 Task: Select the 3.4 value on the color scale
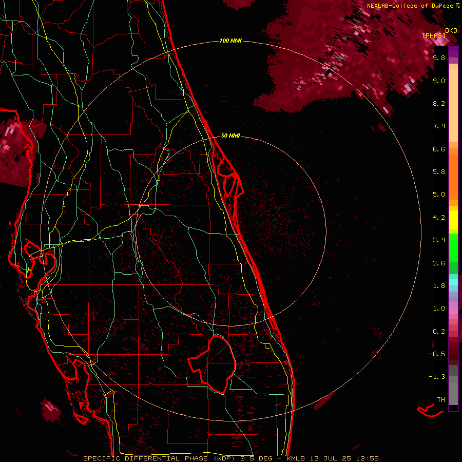439,240
